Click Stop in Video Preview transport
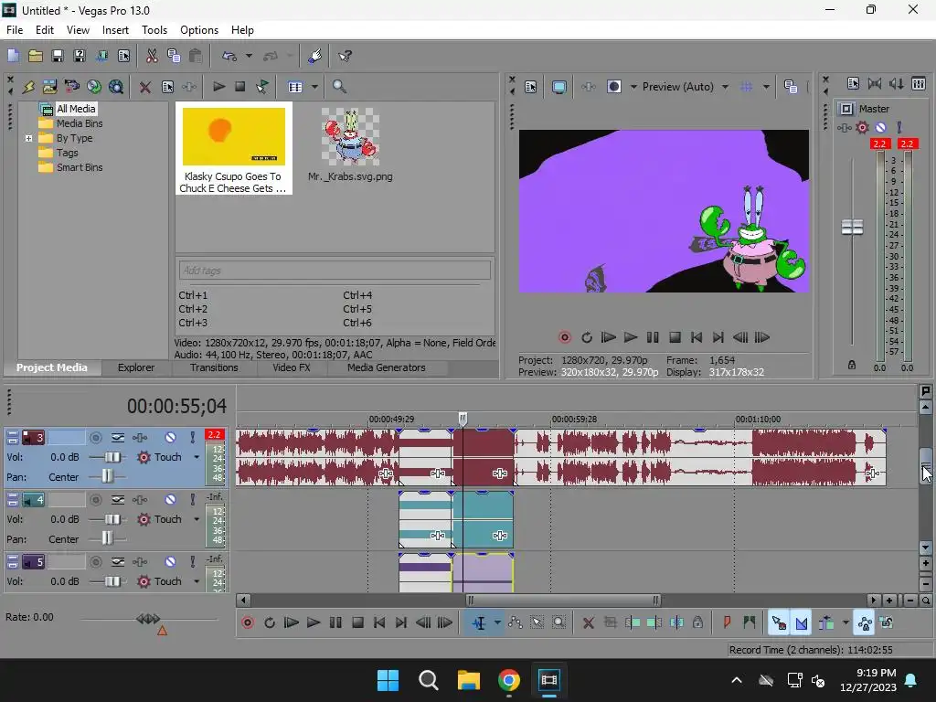Viewport: 936px width, 702px height. coord(675,338)
